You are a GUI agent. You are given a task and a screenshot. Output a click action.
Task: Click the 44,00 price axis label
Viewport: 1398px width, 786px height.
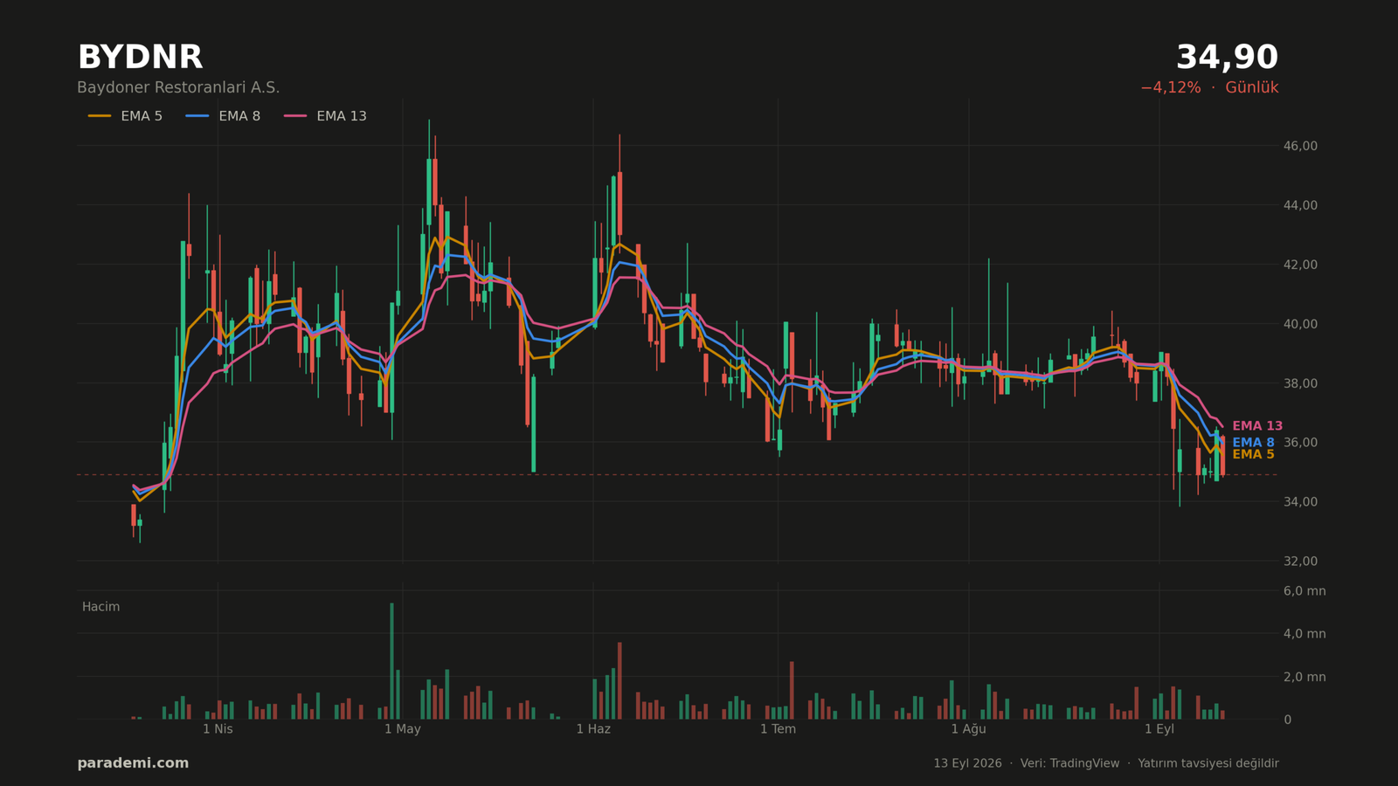(x=1300, y=205)
